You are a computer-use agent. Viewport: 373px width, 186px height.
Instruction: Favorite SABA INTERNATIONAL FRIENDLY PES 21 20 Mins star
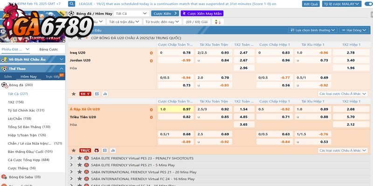click(79, 172)
